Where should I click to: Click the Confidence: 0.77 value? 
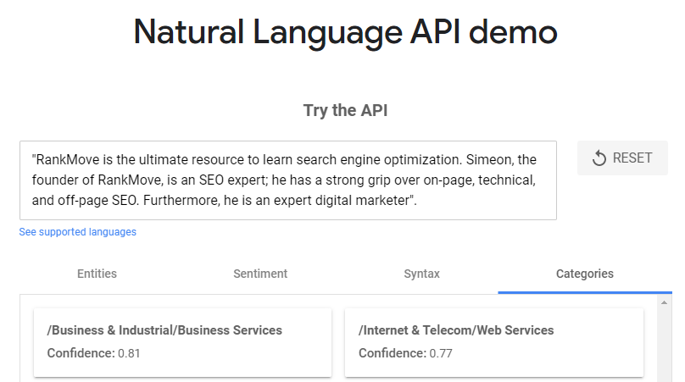[x=405, y=353]
